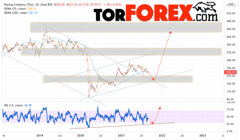Image resolution: width=240 pixels, height=140 pixels.
Task: Click the Jul label between 2021 and 2022
Action: click(x=141, y=135)
